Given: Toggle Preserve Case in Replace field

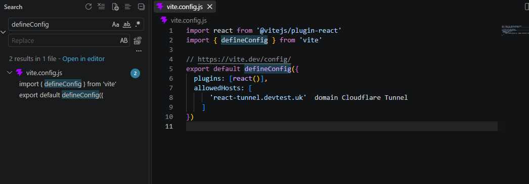Looking at the screenshot, I should 124,40.
